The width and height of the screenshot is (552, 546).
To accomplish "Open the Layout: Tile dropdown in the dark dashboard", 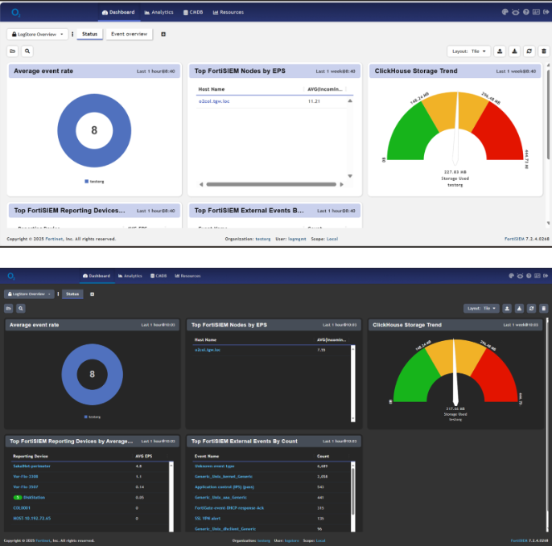I will pyautogui.click(x=481, y=309).
